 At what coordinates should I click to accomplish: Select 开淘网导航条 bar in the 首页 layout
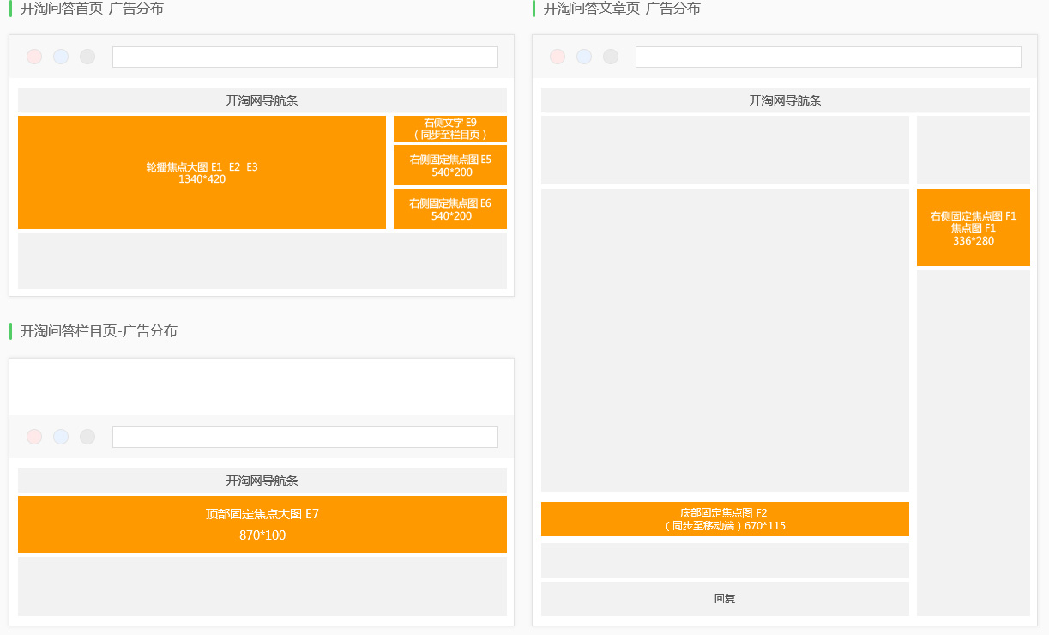(x=262, y=100)
